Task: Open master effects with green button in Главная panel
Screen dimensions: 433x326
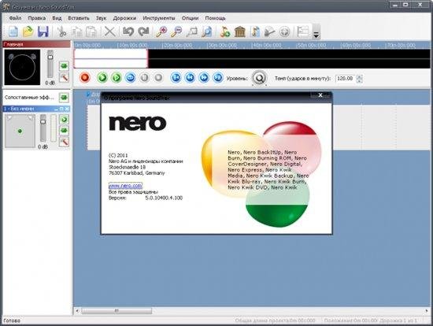Action: click(x=64, y=66)
